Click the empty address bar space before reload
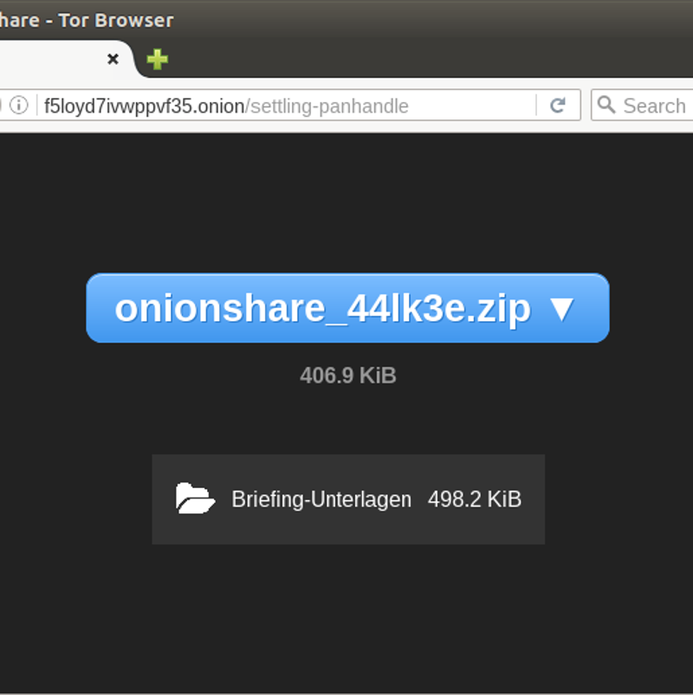This screenshot has width=693, height=695. pyautogui.click(x=472, y=106)
